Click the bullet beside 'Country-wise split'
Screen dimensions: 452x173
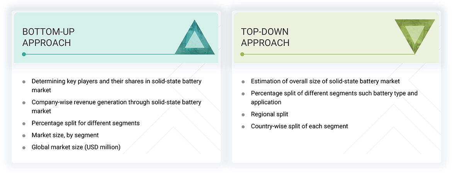click(243, 127)
